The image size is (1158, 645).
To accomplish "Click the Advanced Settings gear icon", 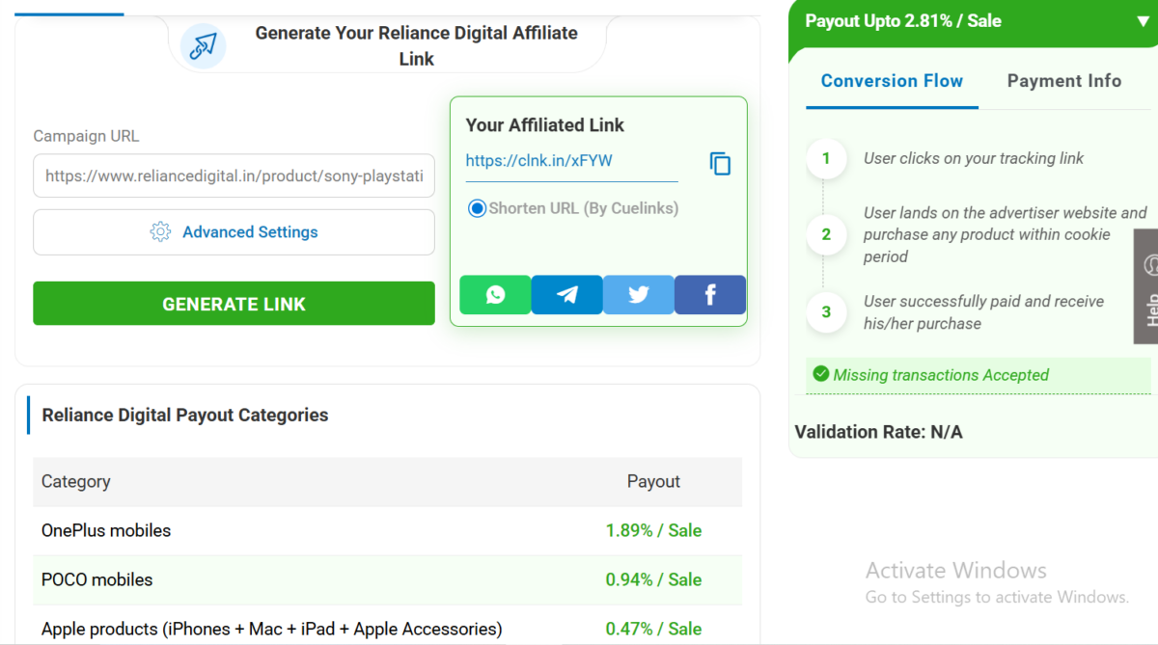I will (160, 232).
